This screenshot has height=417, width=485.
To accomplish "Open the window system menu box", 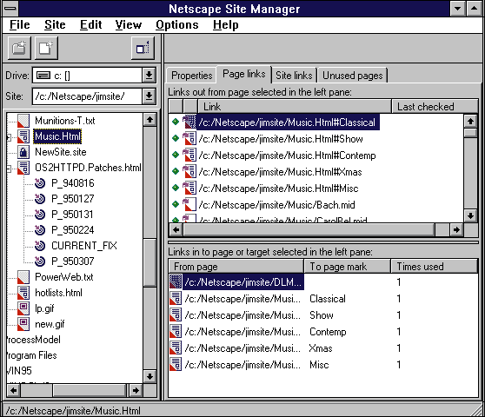I will tap(10, 9).
